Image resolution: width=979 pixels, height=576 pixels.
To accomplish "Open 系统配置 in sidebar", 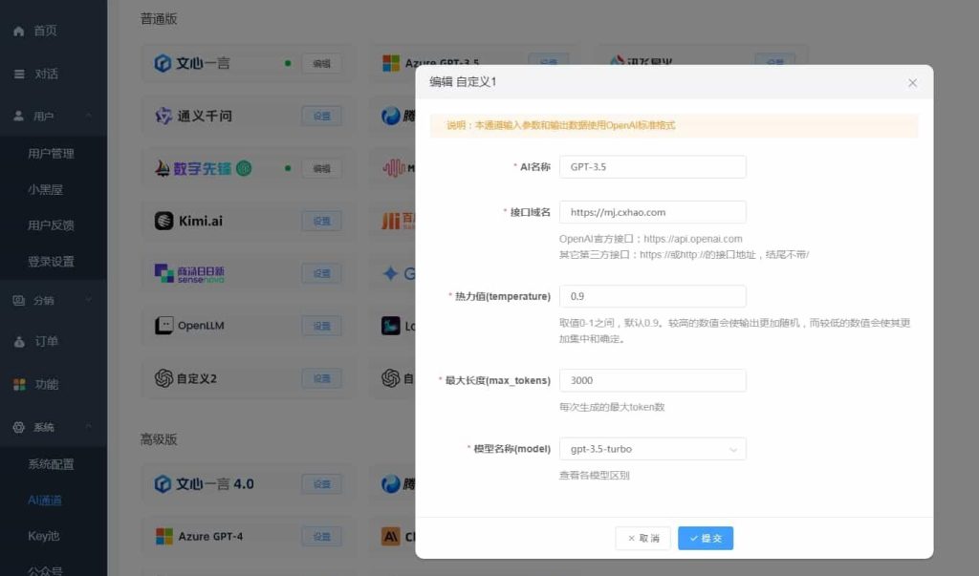I will [52, 464].
